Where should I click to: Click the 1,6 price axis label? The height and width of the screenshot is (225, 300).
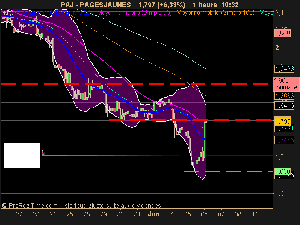click(279, 193)
